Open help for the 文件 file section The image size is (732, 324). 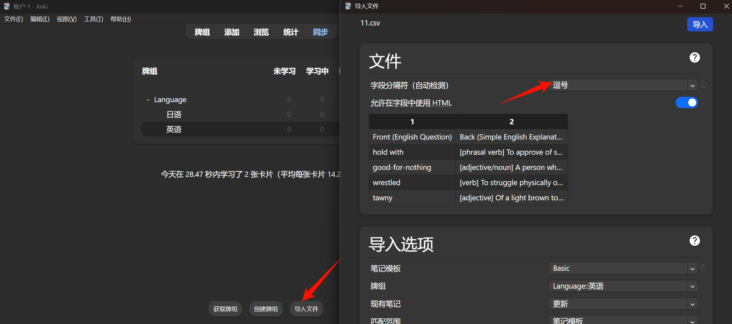(695, 57)
